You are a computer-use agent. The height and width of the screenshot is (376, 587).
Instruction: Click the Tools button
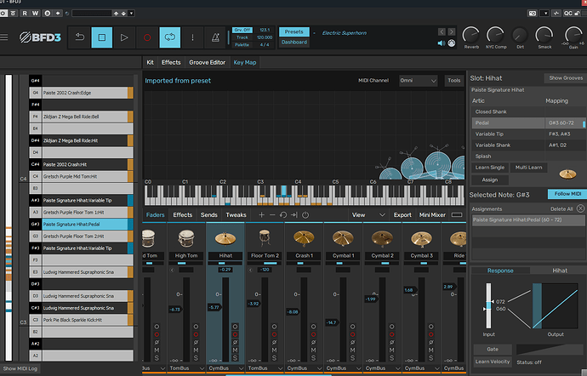pos(454,81)
